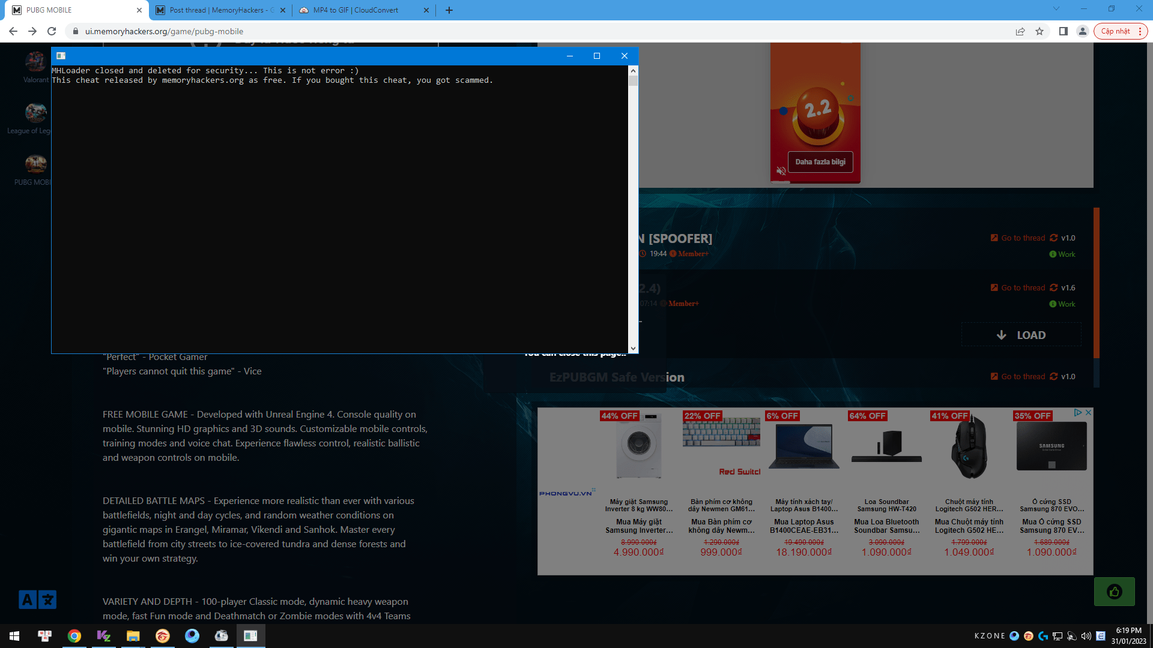Click the Work status of v1.6 cheat

[1062, 304]
